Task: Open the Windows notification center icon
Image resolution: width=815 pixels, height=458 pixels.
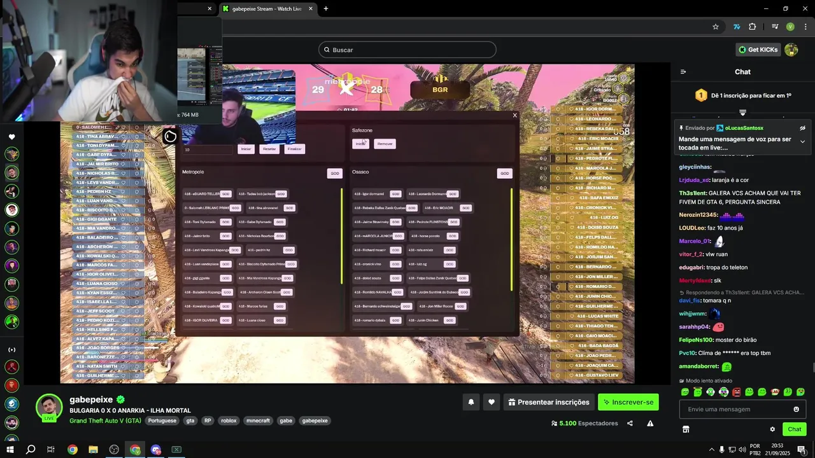Action: tap(801, 450)
